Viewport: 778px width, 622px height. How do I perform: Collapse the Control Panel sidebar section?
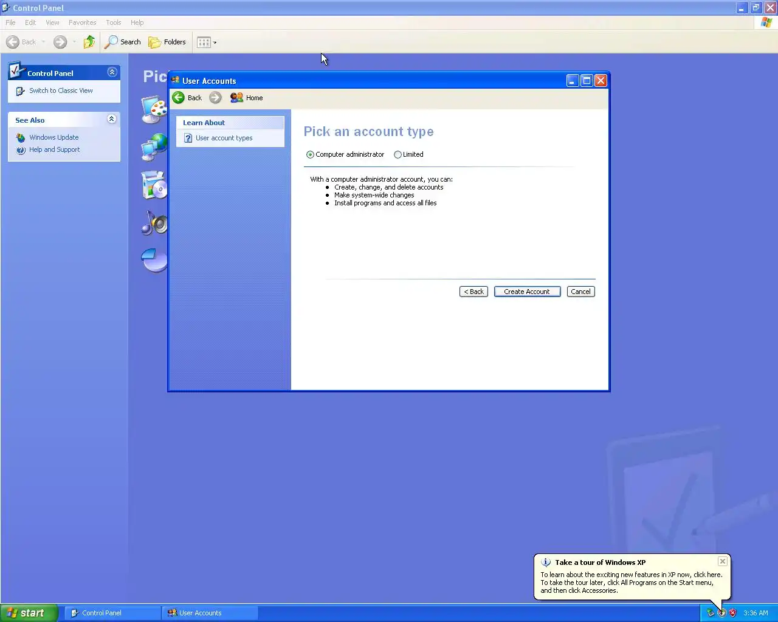[112, 72]
